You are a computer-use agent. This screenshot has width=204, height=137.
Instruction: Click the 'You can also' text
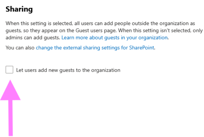coord(20,48)
